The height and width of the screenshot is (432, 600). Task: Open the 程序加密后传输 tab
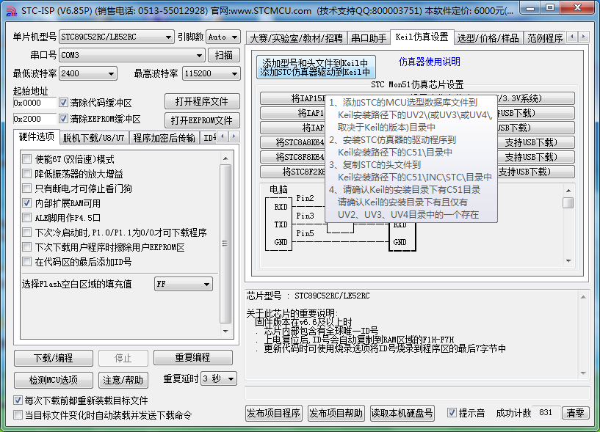pos(165,138)
